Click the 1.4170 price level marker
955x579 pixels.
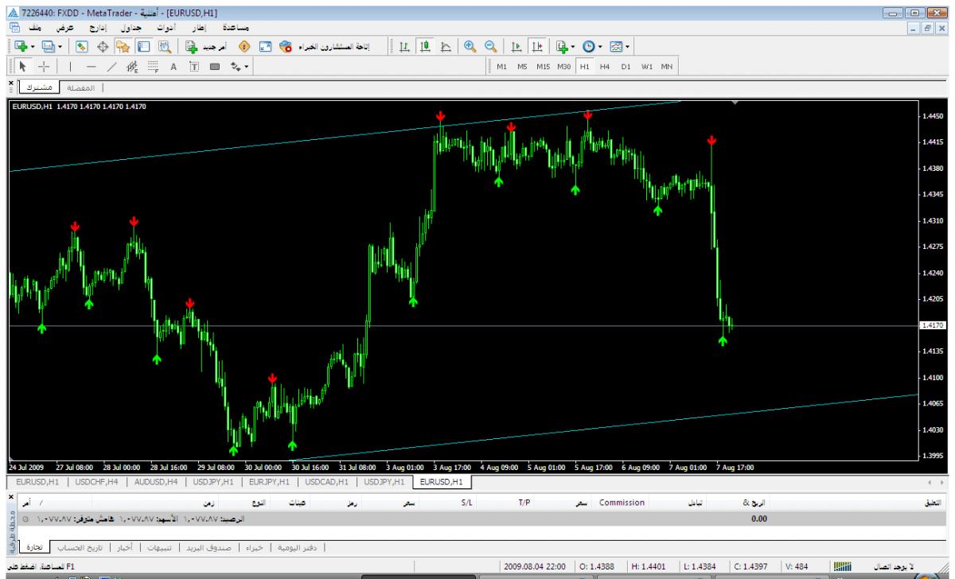coord(931,325)
